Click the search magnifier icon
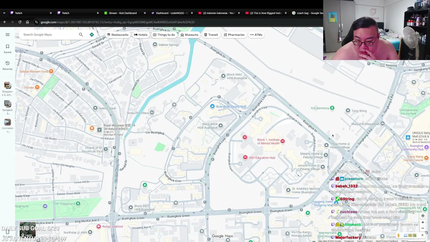The height and width of the screenshot is (242, 430). [81, 35]
